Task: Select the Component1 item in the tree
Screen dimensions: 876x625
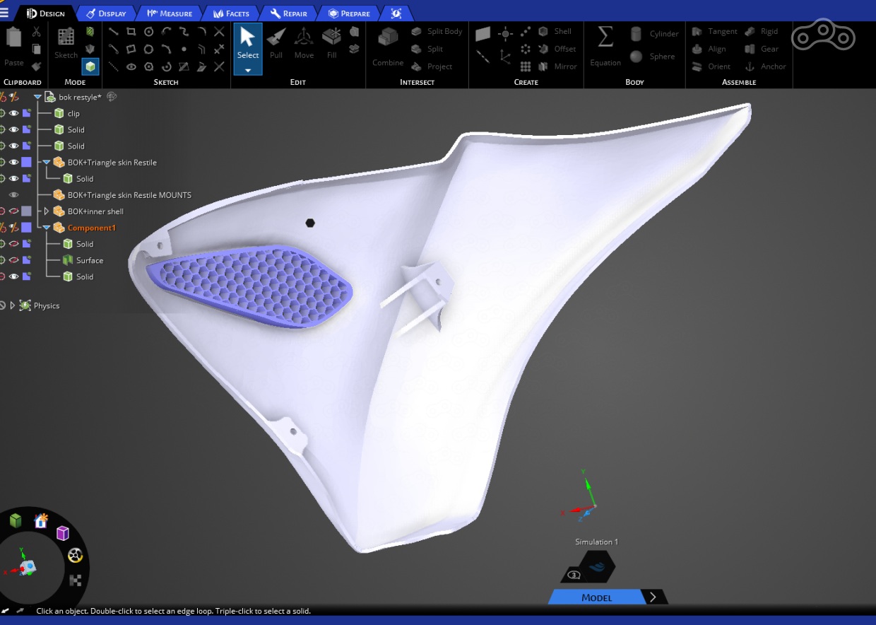Action: click(x=91, y=228)
